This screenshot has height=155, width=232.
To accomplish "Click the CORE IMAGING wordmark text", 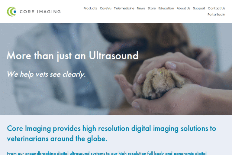I will 40,12.
